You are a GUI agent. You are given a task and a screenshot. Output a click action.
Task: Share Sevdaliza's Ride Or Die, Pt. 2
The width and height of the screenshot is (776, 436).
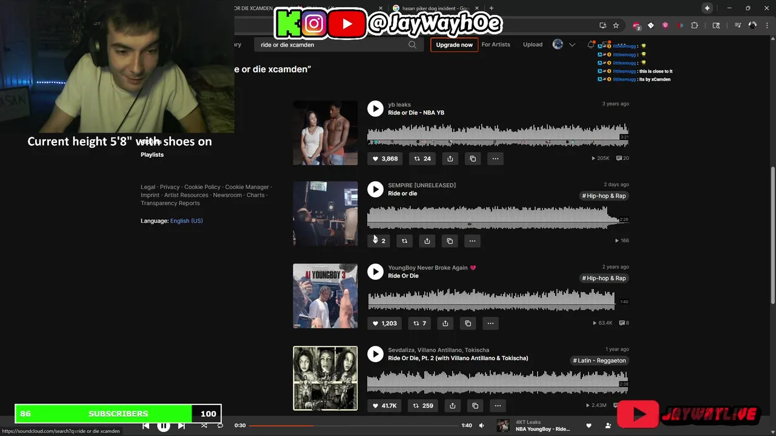tap(452, 406)
